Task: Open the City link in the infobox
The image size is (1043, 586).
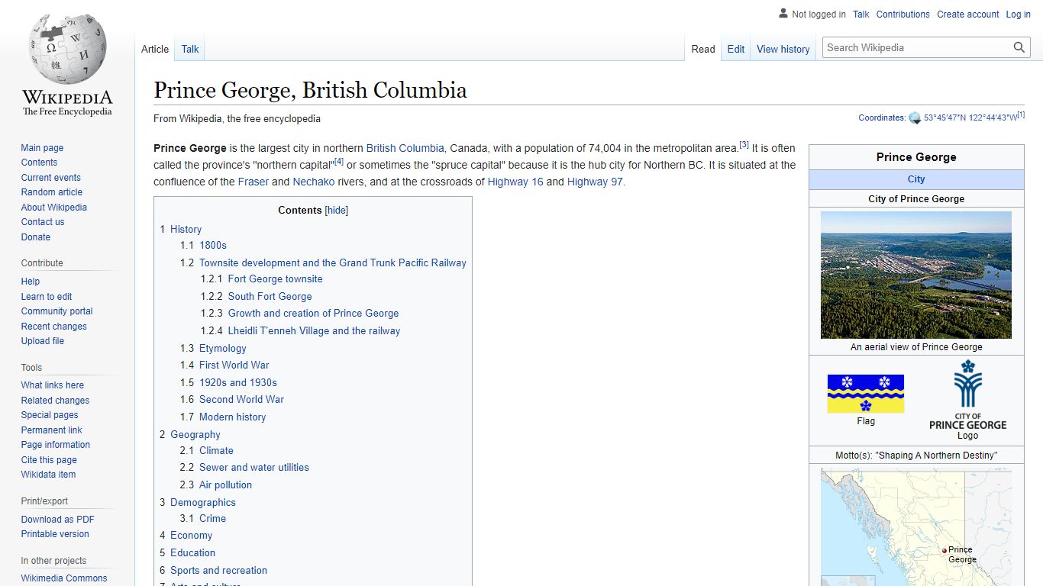Action: click(x=916, y=179)
